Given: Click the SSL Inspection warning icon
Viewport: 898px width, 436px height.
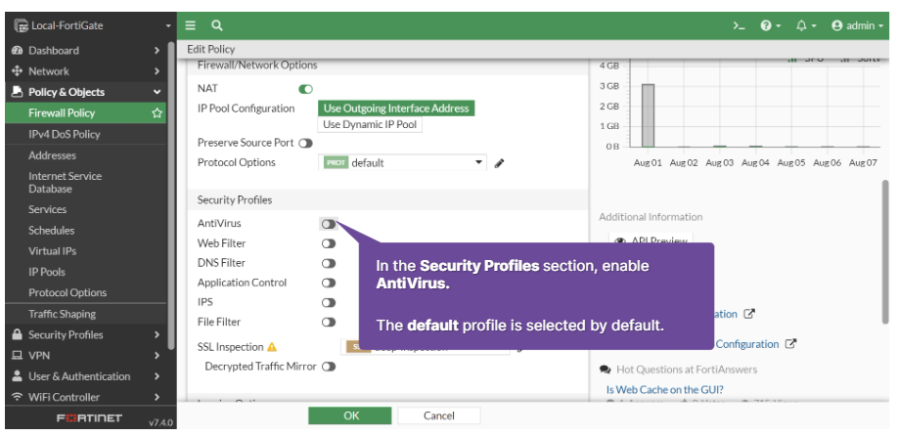Looking at the screenshot, I should click(x=272, y=347).
